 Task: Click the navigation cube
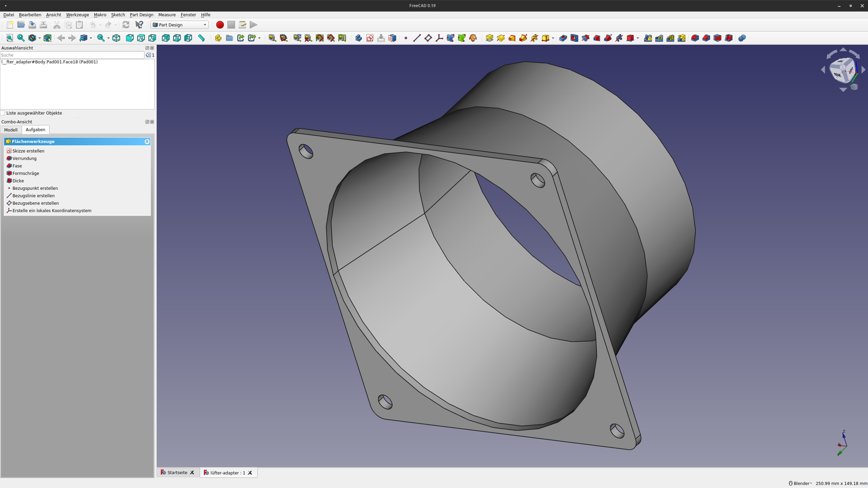click(843, 69)
